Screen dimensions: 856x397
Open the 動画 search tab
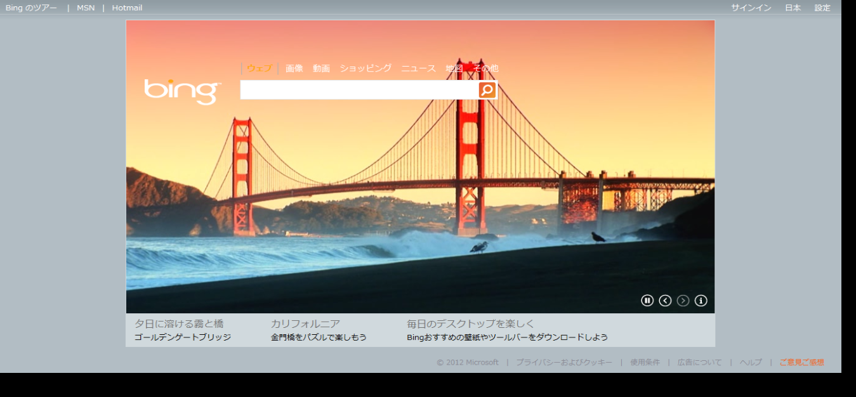click(321, 68)
